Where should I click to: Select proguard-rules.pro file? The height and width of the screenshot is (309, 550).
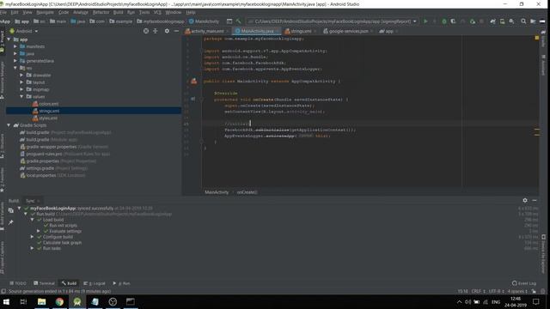[x=44, y=154]
